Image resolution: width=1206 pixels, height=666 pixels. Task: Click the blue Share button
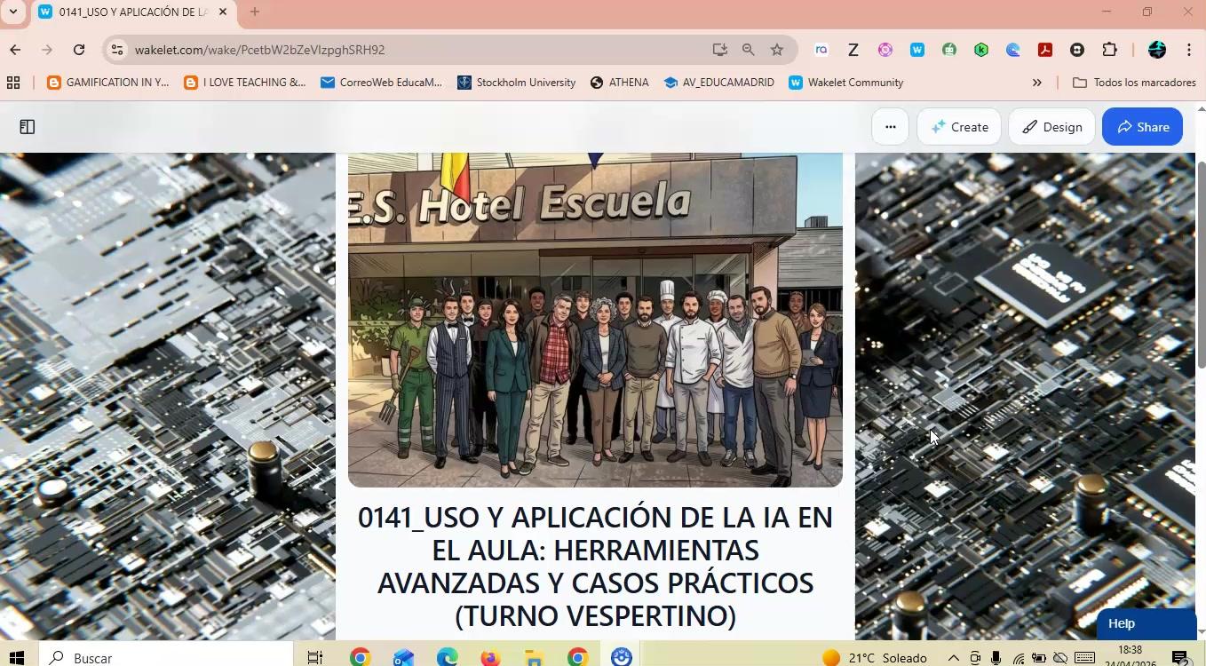tap(1142, 127)
